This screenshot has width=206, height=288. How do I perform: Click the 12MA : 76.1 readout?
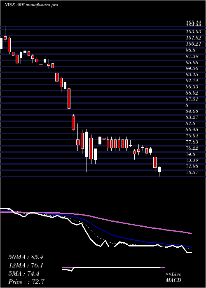[x=26, y=265]
